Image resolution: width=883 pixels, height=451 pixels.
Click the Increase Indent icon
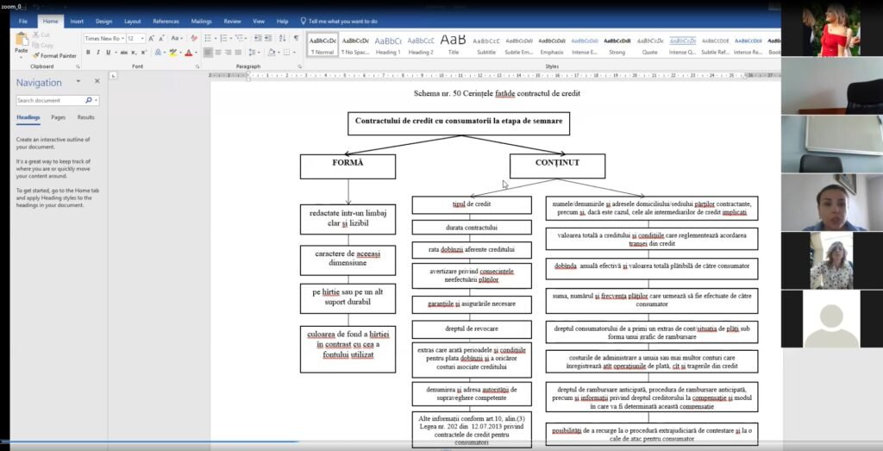pyautogui.click(x=269, y=38)
